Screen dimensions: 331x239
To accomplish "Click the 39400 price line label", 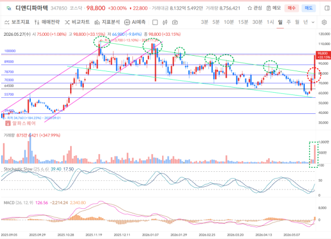I will coord(9,110).
